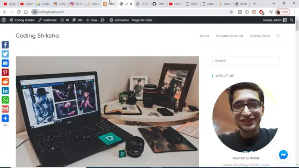The width and height of the screenshot is (299, 168).
Task: Open profile button labeled Error
Action: pyautogui.click(x=282, y=12)
